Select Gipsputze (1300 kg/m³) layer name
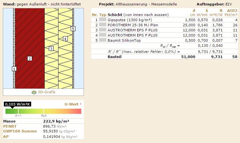Screen dimensions: 240x143 pyautogui.click(x=130, y=20)
